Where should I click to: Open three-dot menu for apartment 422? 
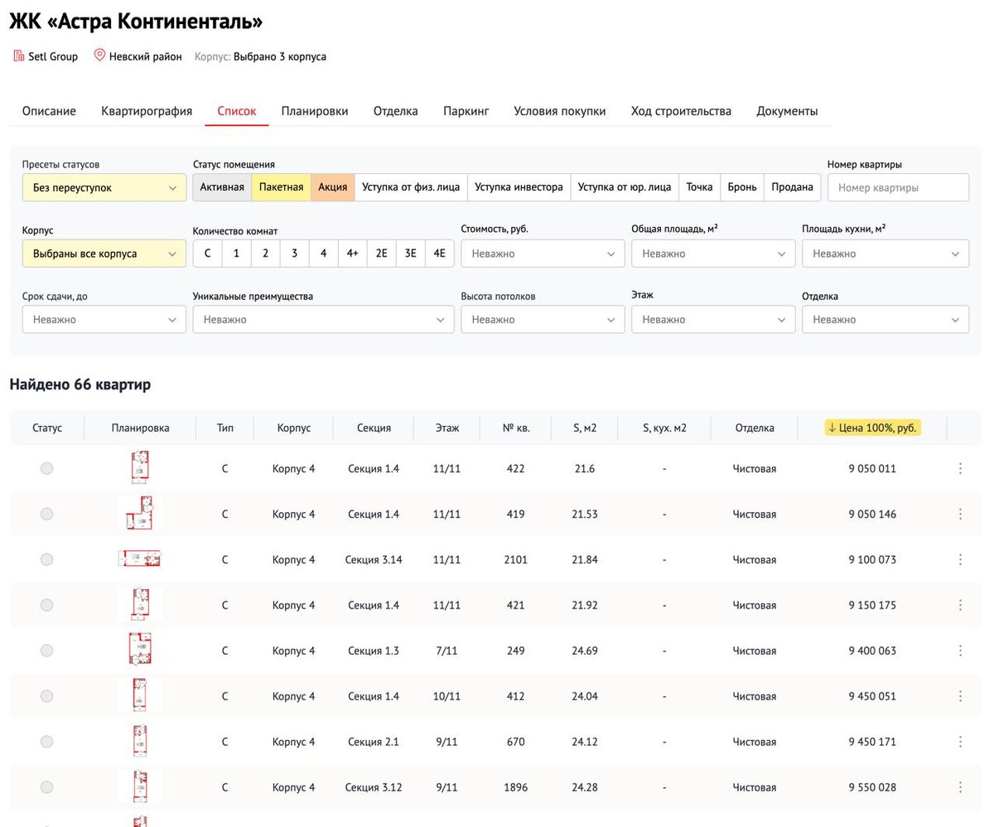point(960,468)
